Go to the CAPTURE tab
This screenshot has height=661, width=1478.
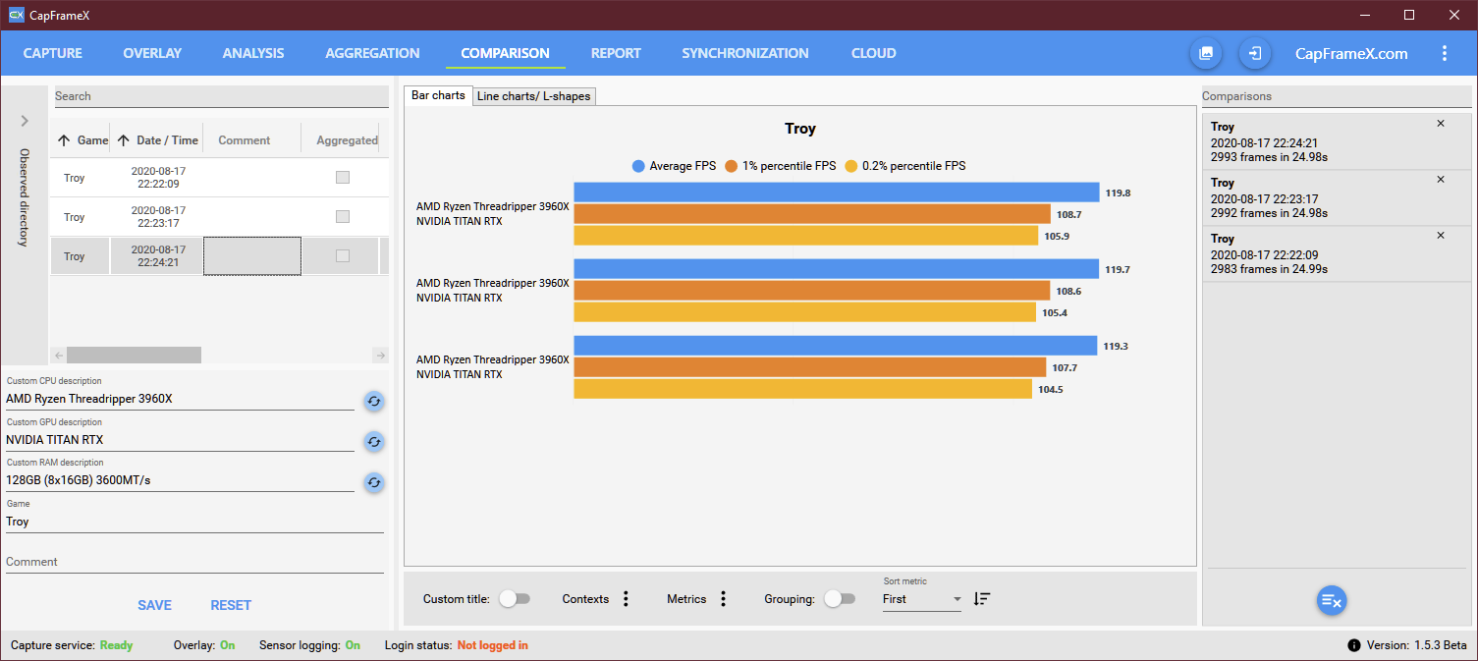53,53
